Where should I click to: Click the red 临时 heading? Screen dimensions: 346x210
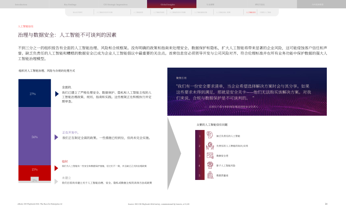pyautogui.click(x=65, y=162)
